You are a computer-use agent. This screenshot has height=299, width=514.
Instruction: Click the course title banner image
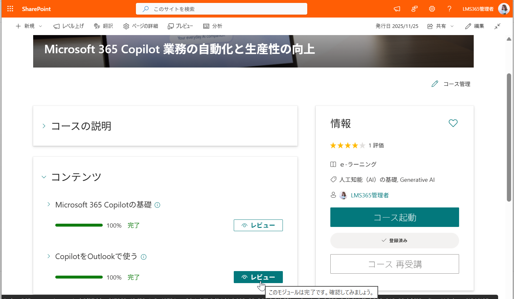(253, 51)
